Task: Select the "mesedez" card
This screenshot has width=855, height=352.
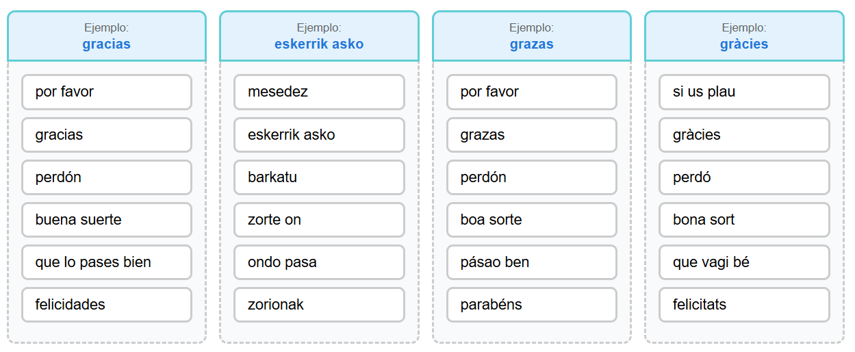Action: click(x=319, y=92)
